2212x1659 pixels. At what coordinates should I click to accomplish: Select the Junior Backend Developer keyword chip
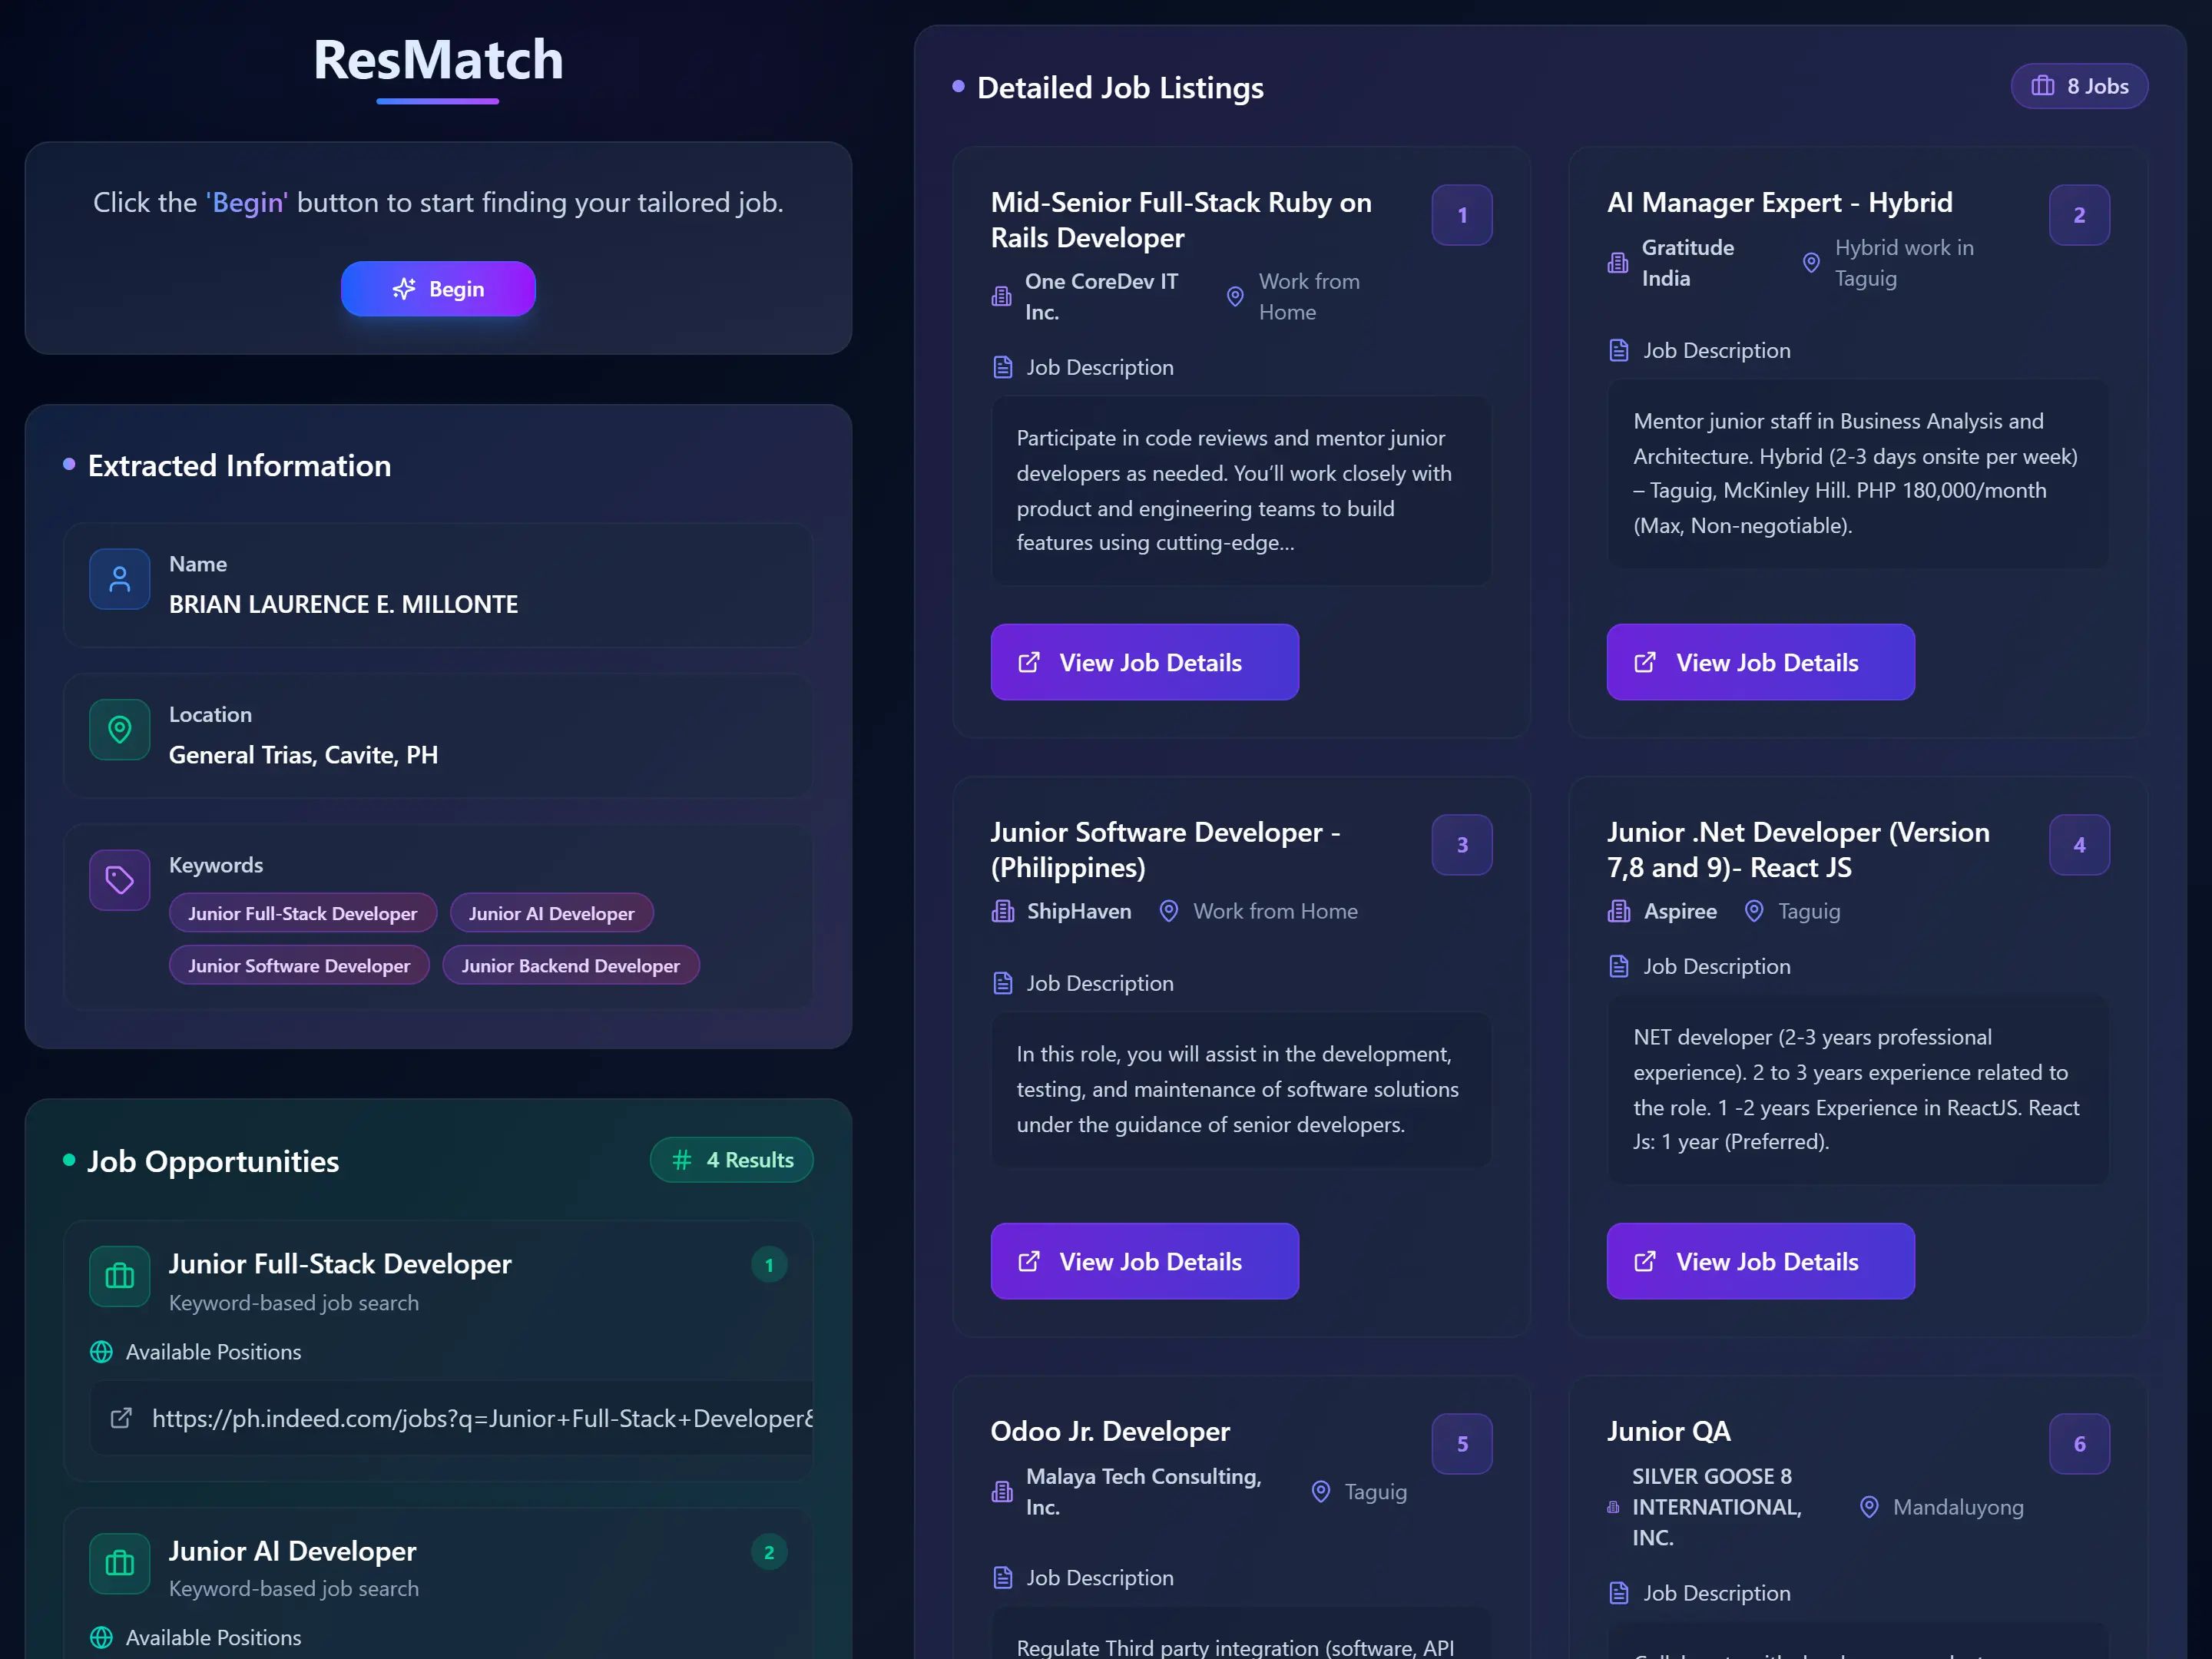coord(570,965)
